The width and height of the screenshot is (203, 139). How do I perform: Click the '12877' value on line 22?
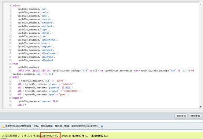point(60,81)
